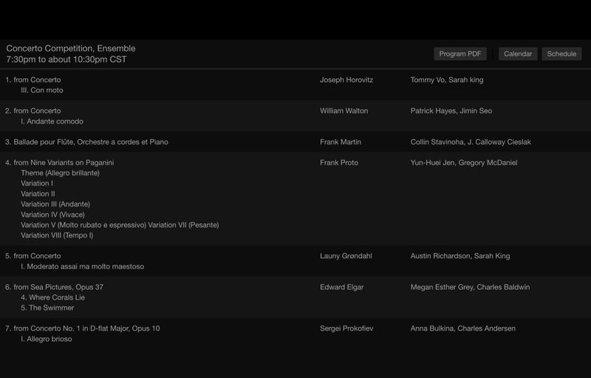Click performers Tommy Vo, Sarah king

tap(447, 80)
